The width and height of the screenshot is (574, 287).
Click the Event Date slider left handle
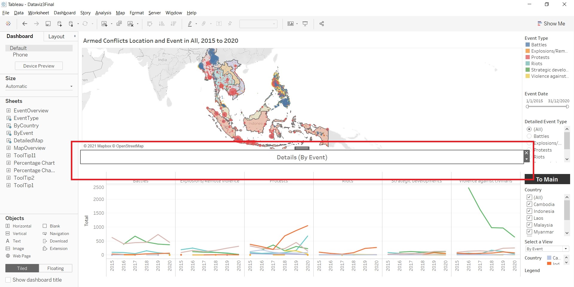pos(527,107)
